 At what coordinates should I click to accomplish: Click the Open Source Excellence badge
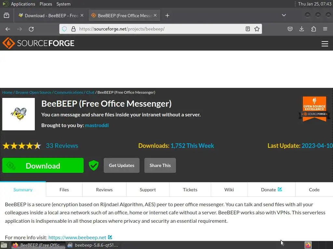[314, 109]
